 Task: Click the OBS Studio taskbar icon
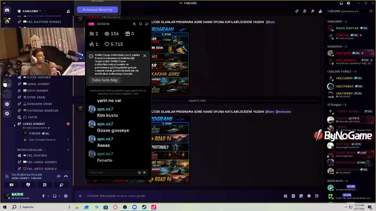(125, 207)
